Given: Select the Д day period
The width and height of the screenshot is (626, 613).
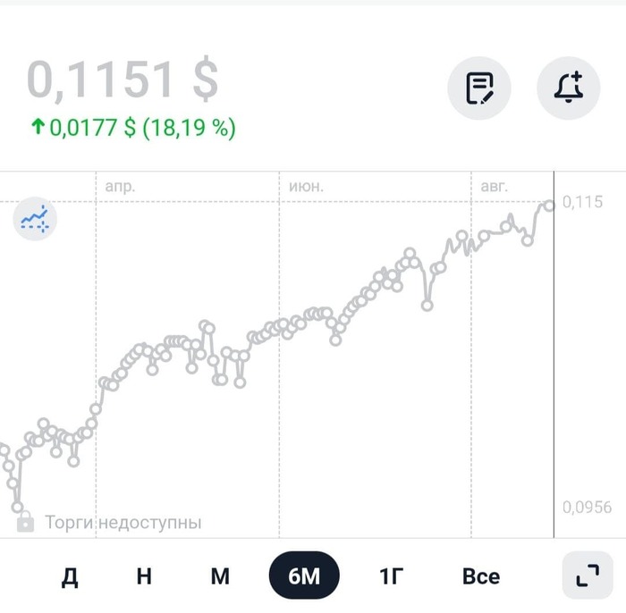Looking at the screenshot, I should coord(70,576).
